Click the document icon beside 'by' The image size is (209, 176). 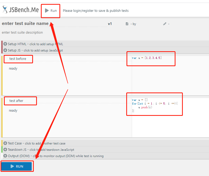127,24
